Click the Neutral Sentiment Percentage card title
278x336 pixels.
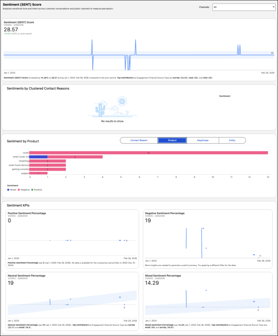(26, 276)
